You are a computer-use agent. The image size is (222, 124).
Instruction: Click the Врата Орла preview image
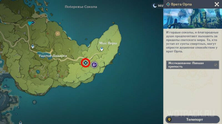pos(193,18)
